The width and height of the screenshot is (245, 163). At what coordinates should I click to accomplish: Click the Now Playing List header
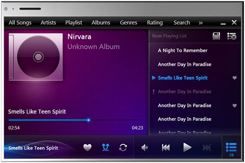point(169,36)
